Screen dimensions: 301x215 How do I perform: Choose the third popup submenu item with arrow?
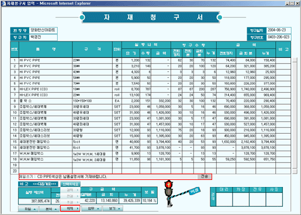(x=70, y=202)
